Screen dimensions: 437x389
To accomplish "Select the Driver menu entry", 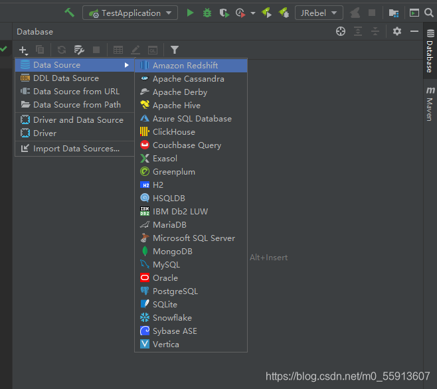I will point(74,133).
